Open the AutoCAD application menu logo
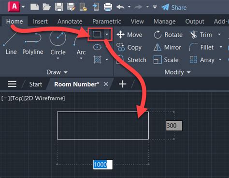Image resolution: width=229 pixels, height=178 pixels. pyautogui.click(x=14, y=7)
